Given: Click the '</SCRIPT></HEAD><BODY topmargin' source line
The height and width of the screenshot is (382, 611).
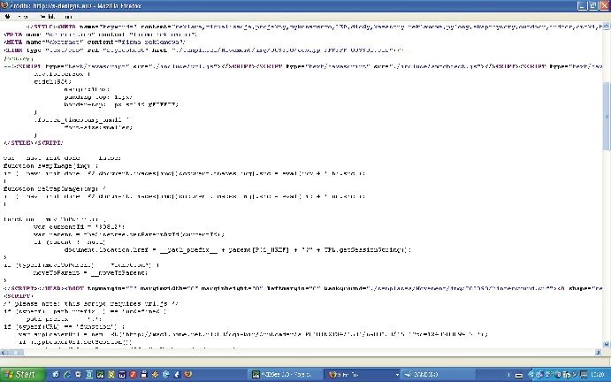Looking at the screenshot, I should point(302,288).
